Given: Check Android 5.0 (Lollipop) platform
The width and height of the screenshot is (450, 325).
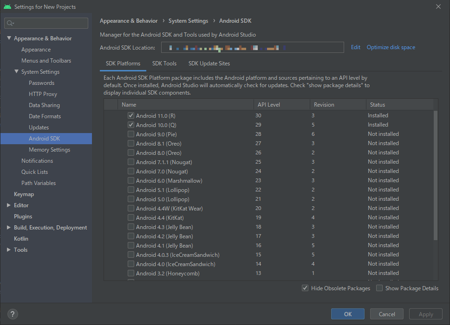Looking at the screenshot, I should pyautogui.click(x=131, y=199).
